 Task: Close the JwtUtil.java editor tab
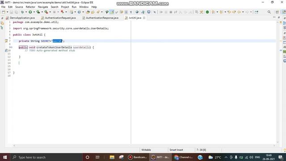[x=144, y=18]
